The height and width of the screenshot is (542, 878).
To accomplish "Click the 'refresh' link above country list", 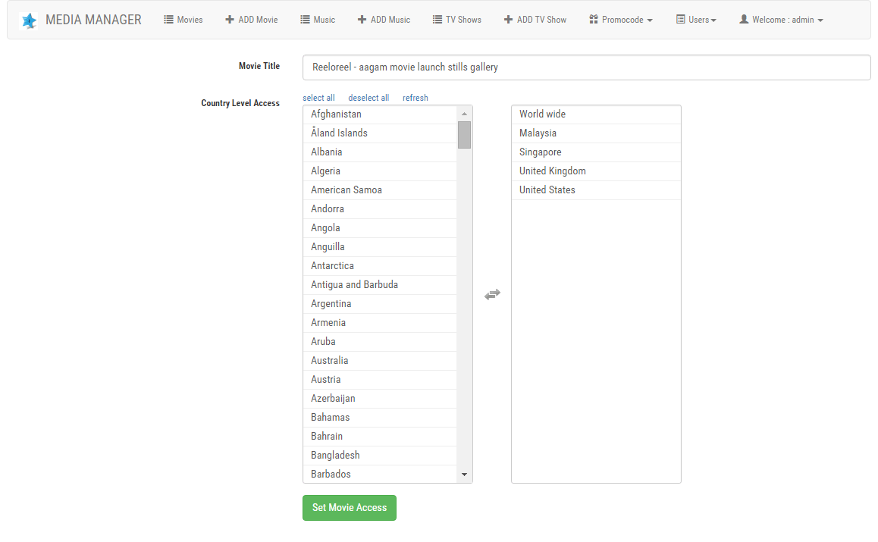I will pos(415,98).
